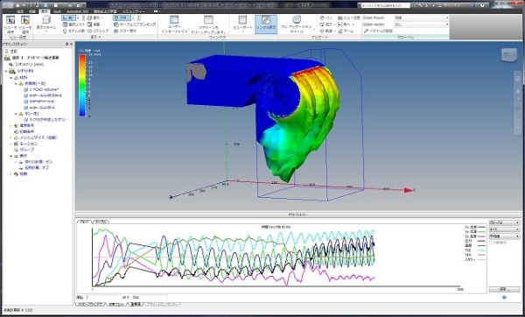Switch to the Vault ribbon tab

[x=57, y=11]
